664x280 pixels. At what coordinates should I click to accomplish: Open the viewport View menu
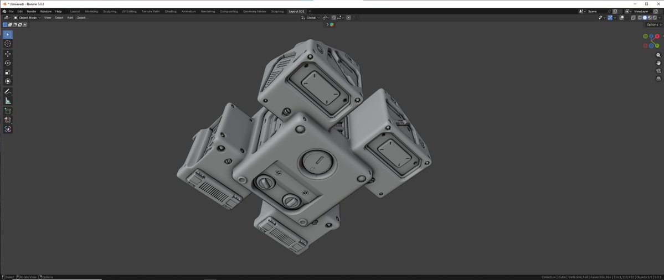click(48, 18)
